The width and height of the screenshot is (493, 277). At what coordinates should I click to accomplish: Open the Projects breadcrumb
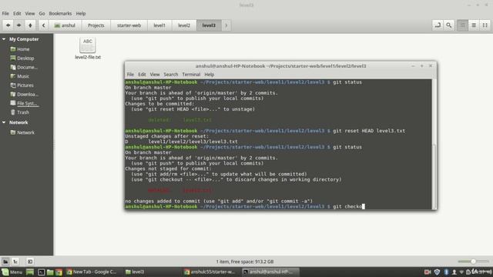(96, 25)
